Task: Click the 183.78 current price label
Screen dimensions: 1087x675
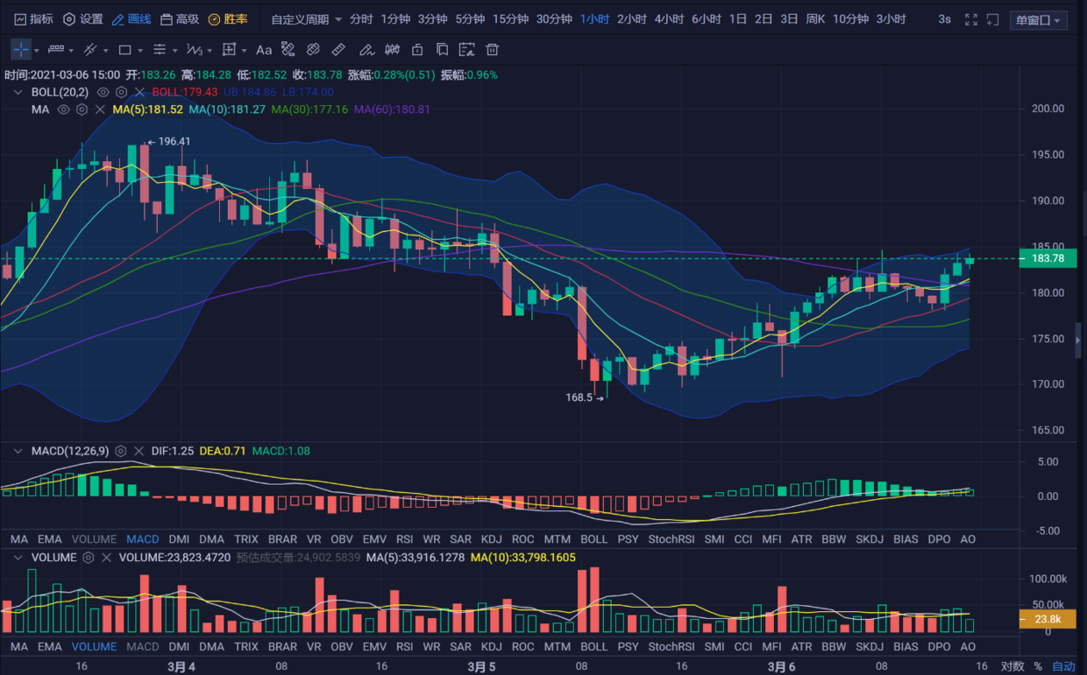Action: point(1048,258)
